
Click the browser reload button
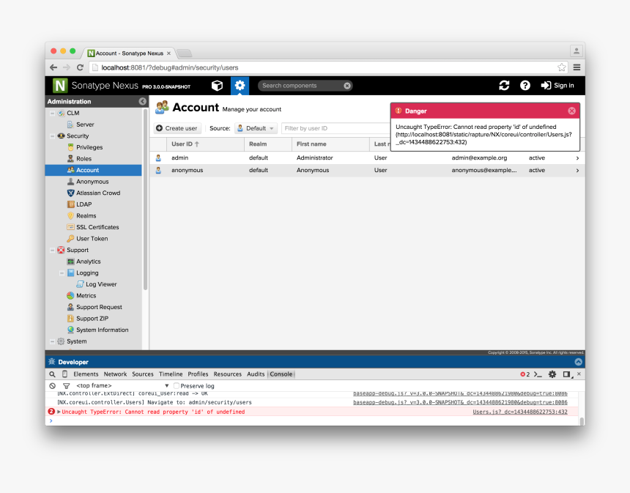(x=80, y=67)
